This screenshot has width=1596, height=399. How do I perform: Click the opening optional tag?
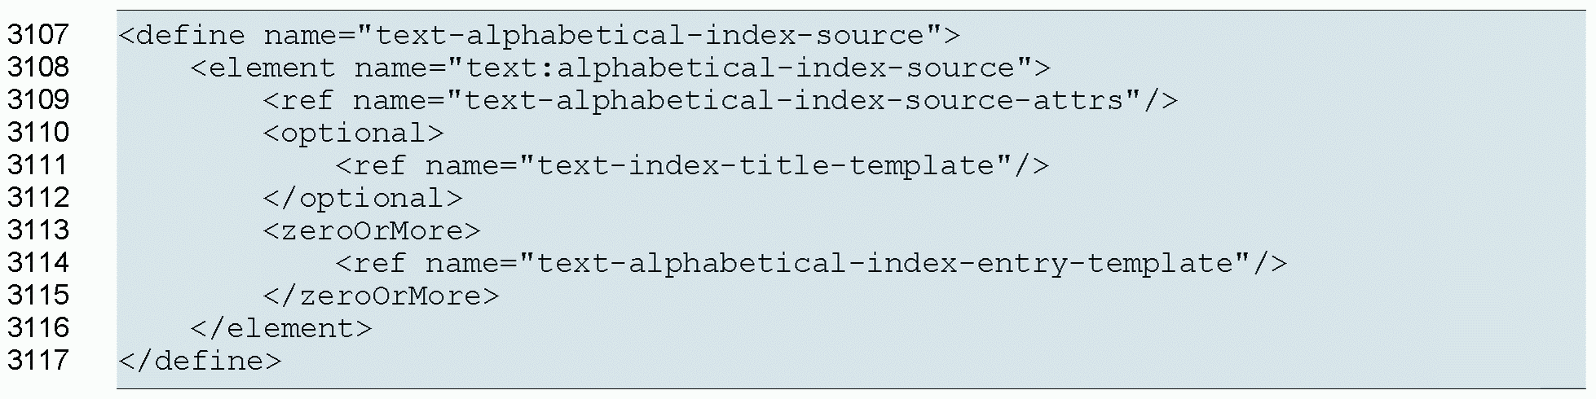pyautogui.click(x=354, y=133)
